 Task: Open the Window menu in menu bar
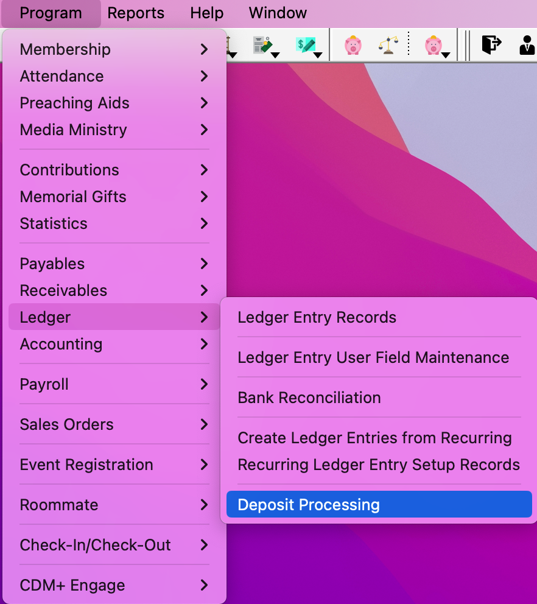pyautogui.click(x=278, y=13)
